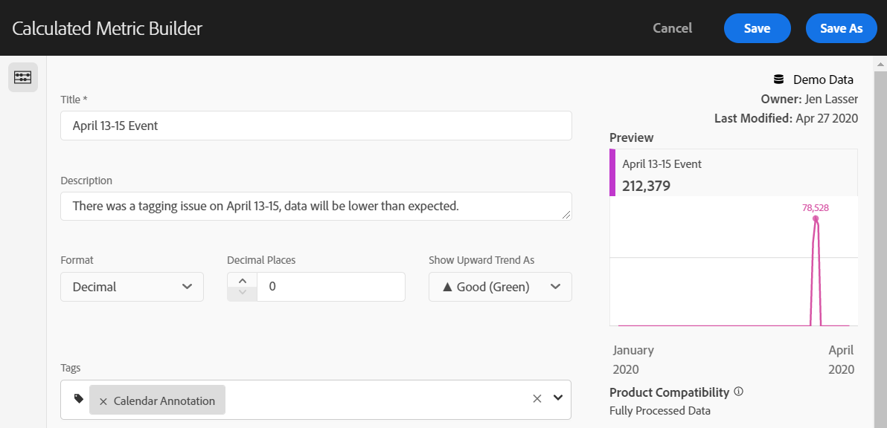This screenshot has width=887, height=428.
Task: Open the components panel abacus icon
Action: click(23, 77)
